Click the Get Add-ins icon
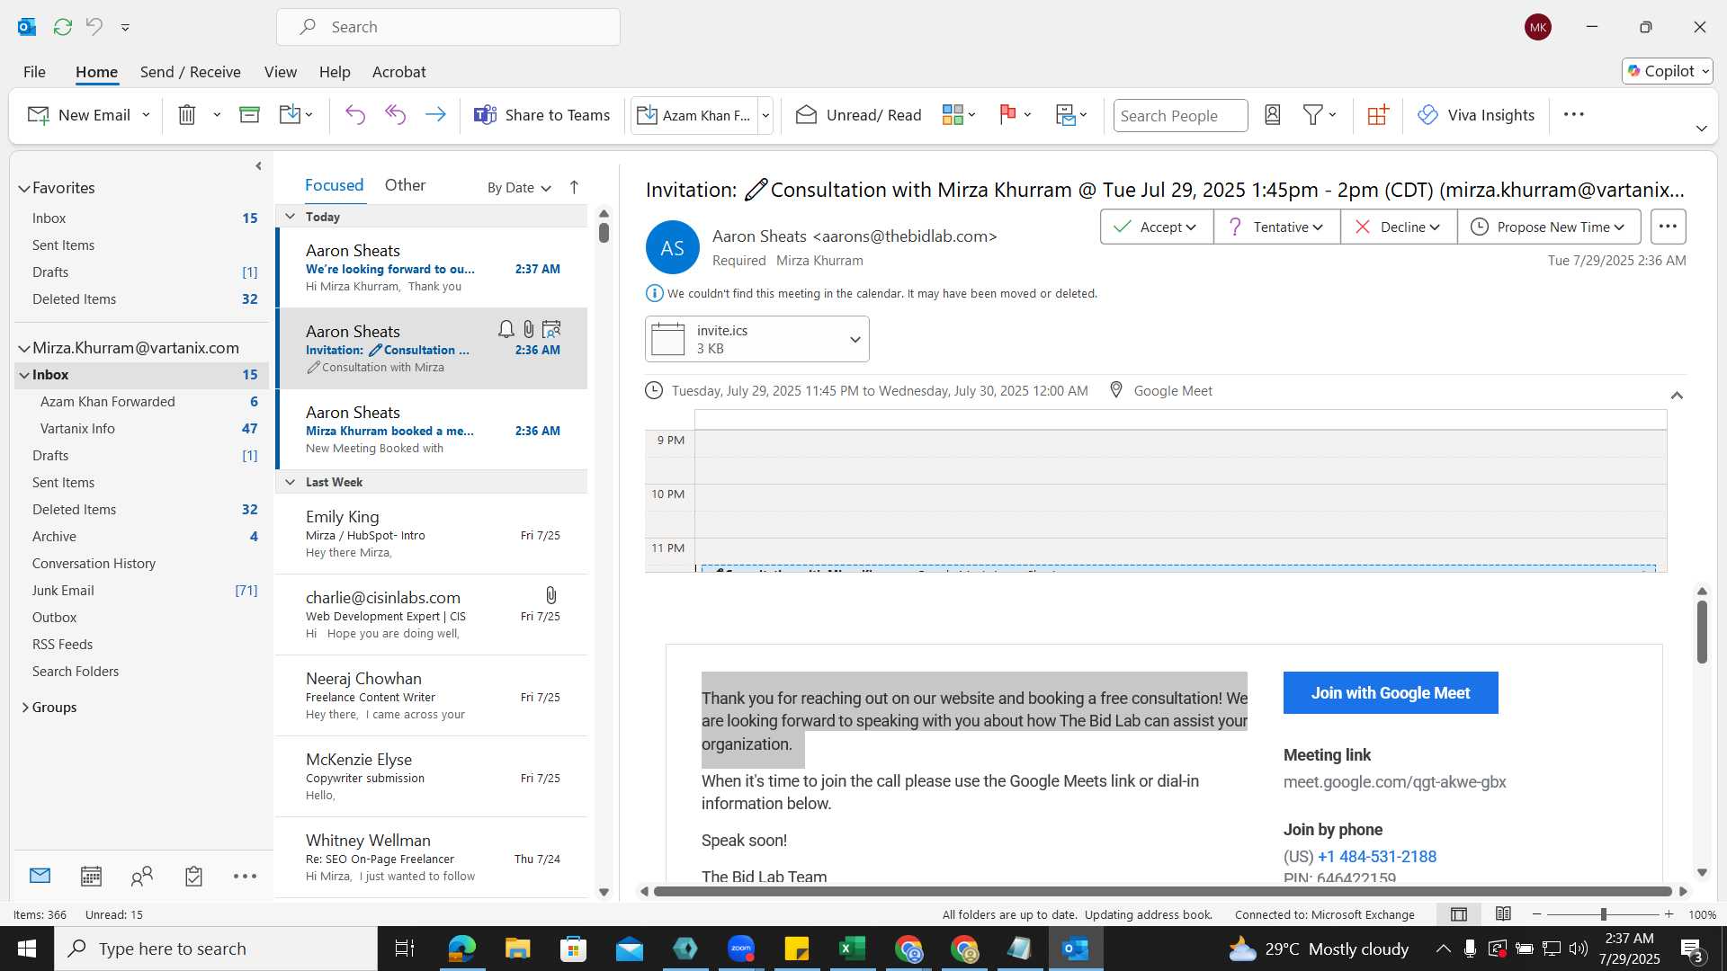This screenshot has height=971, width=1727. (1378, 115)
